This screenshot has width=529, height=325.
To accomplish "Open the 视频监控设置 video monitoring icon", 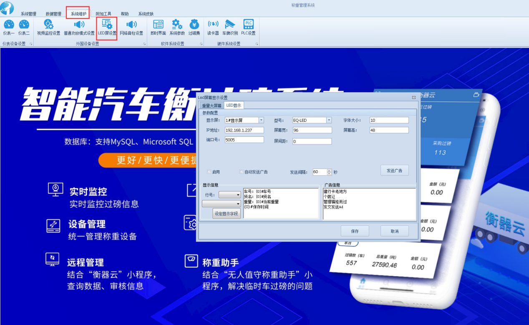I will point(48,27).
